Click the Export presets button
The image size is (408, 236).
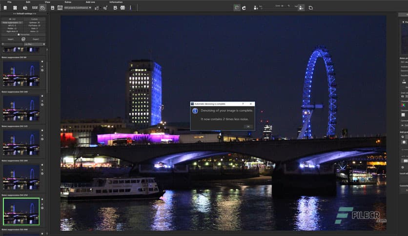35,39
